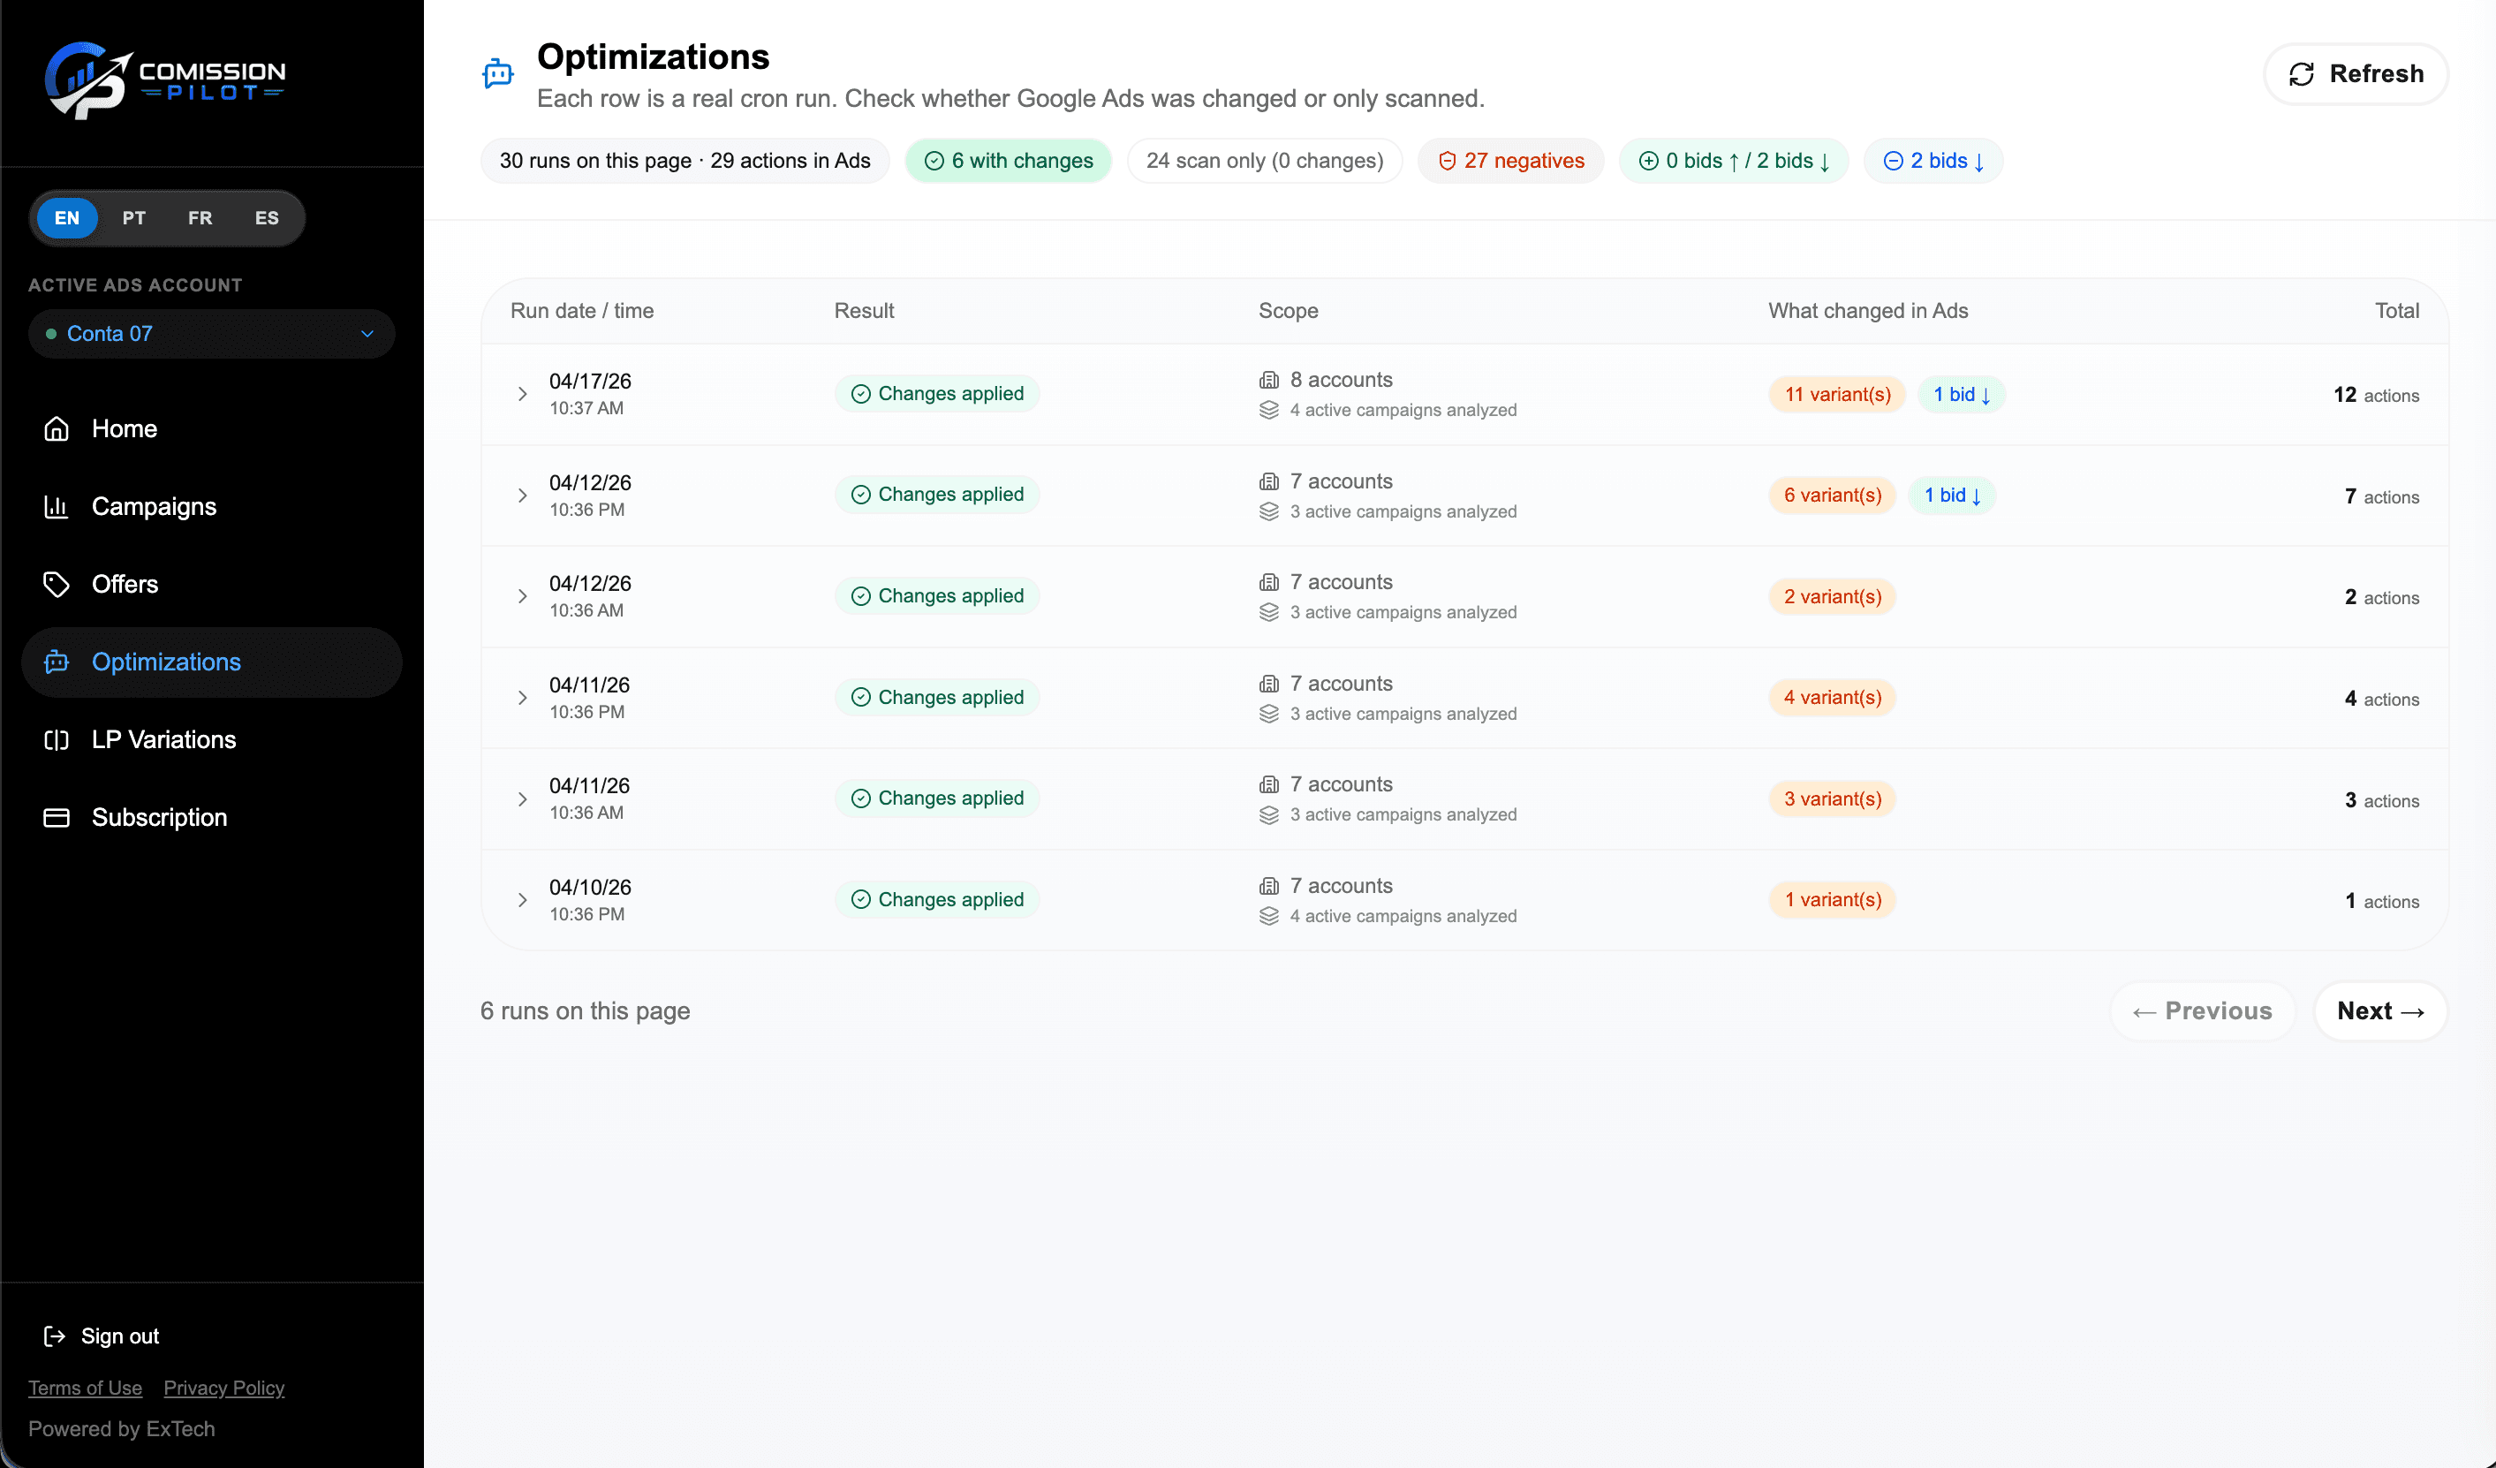Select the FR language tab
2496x1468 pixels.
[x=200, y=218]
